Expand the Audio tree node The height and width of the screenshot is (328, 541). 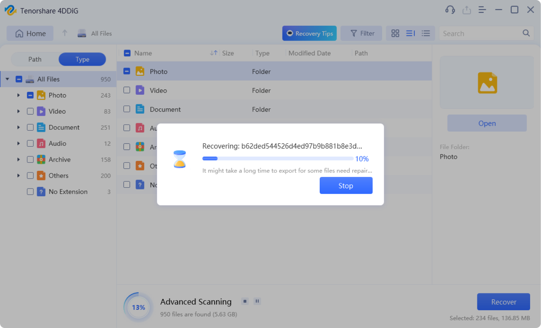[19, 143]
